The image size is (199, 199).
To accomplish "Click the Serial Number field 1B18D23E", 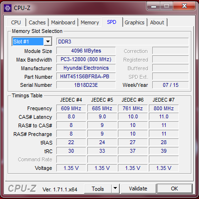I will click(86, 85).
